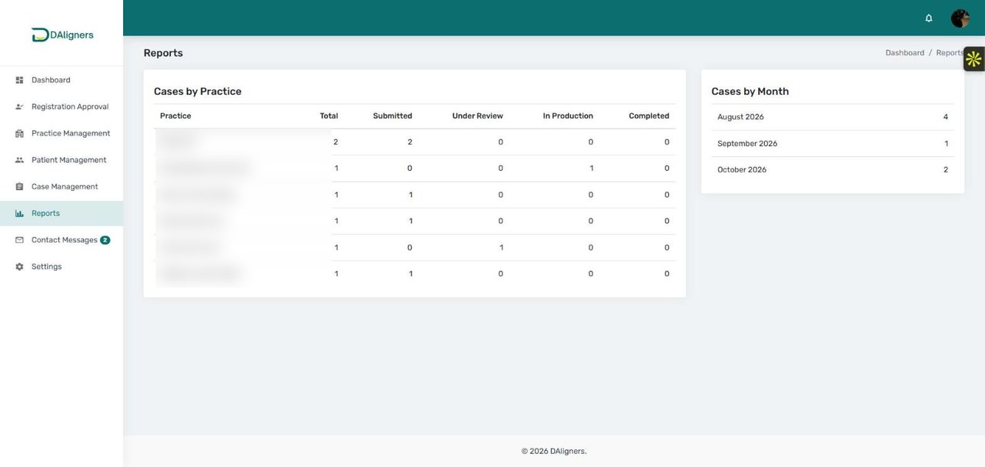Open Practice Management section

[62, 133]
